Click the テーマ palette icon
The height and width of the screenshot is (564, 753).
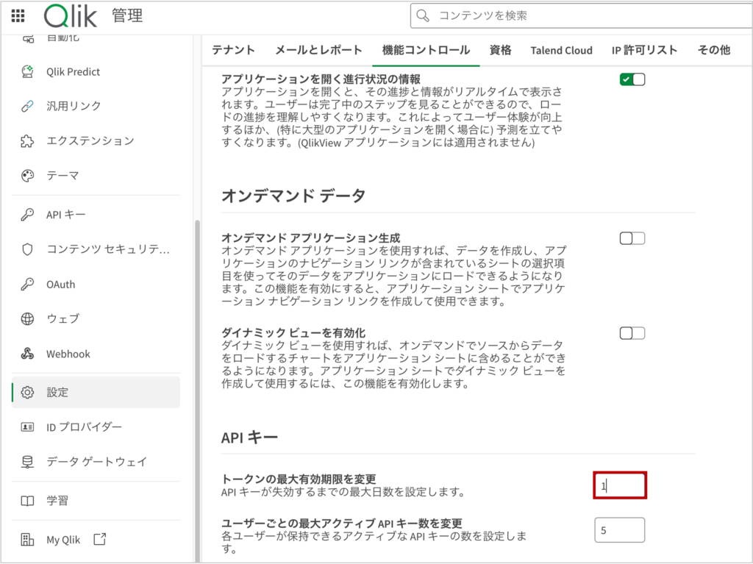(x=27, y=176)
